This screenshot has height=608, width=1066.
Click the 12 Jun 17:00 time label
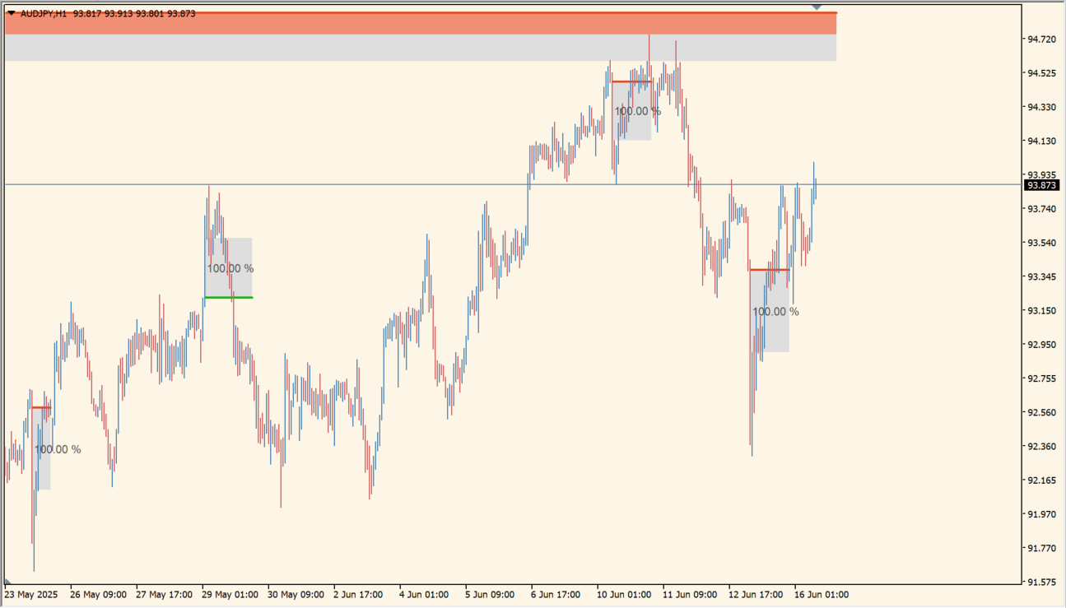pyautogui.click(x=756, y=594)
